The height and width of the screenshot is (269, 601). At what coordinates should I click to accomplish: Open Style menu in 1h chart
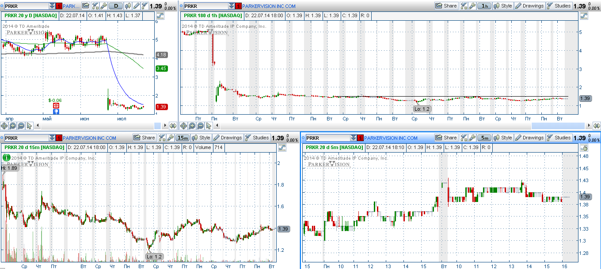(x=503, y=6)
